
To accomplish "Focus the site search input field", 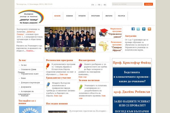I will tap(127, 4).
